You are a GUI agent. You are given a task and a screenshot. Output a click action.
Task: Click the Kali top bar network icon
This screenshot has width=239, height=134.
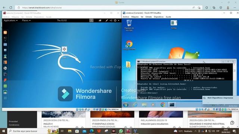[x=106, y=20]
